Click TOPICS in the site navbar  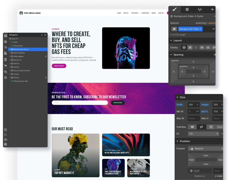click(x=126, y=13)
